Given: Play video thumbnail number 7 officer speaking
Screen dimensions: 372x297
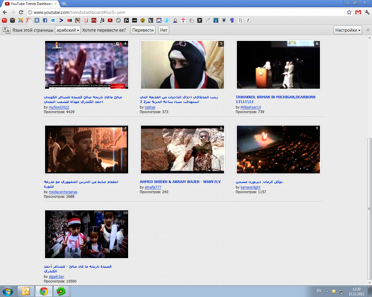Looking at the screenshot, I should coord(87,149).
